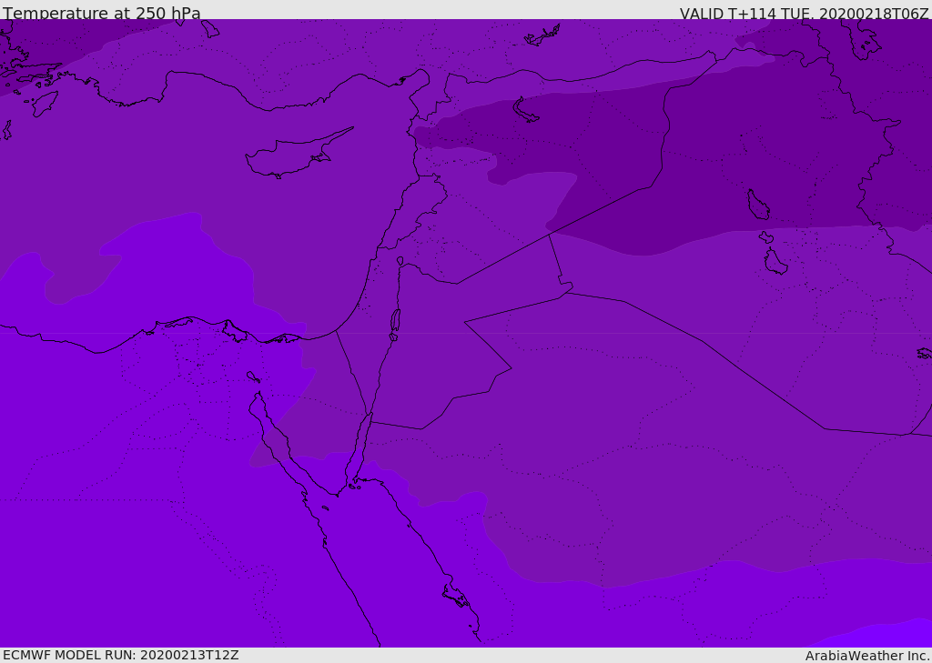Click the Dead Sea outline on the map

395,321
